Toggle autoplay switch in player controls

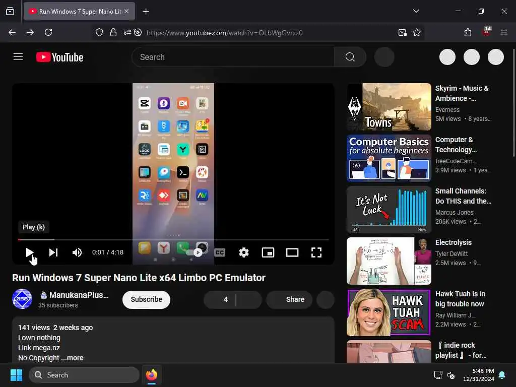pyautogui.click(x=194, y=252)
